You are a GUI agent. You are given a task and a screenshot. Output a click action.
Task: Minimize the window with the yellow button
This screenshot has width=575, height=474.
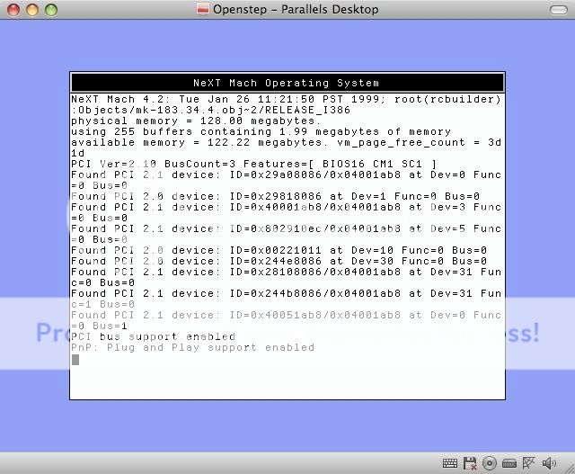coord(31,9)
